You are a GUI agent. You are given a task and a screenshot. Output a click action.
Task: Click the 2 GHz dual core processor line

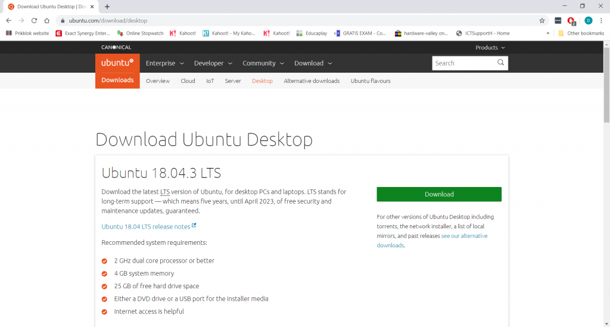164,260
